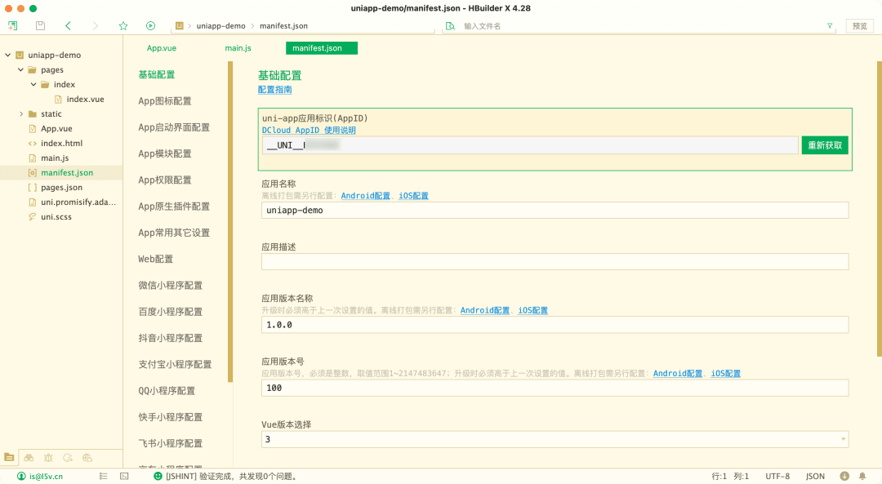Open the 配置指南 link
This screenshot has height=484, width=882.
tap(274, 90)
